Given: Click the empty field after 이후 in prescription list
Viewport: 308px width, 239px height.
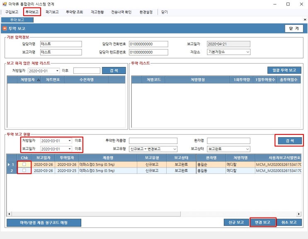Looking at the screenshot, I should 87,71.
